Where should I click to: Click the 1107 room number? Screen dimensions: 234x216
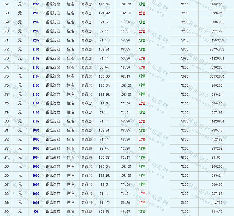tap(36, 103)
